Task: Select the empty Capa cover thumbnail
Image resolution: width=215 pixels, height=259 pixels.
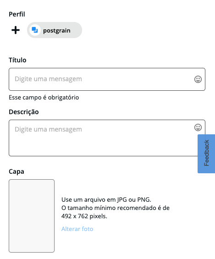Action: coord(32,216)
